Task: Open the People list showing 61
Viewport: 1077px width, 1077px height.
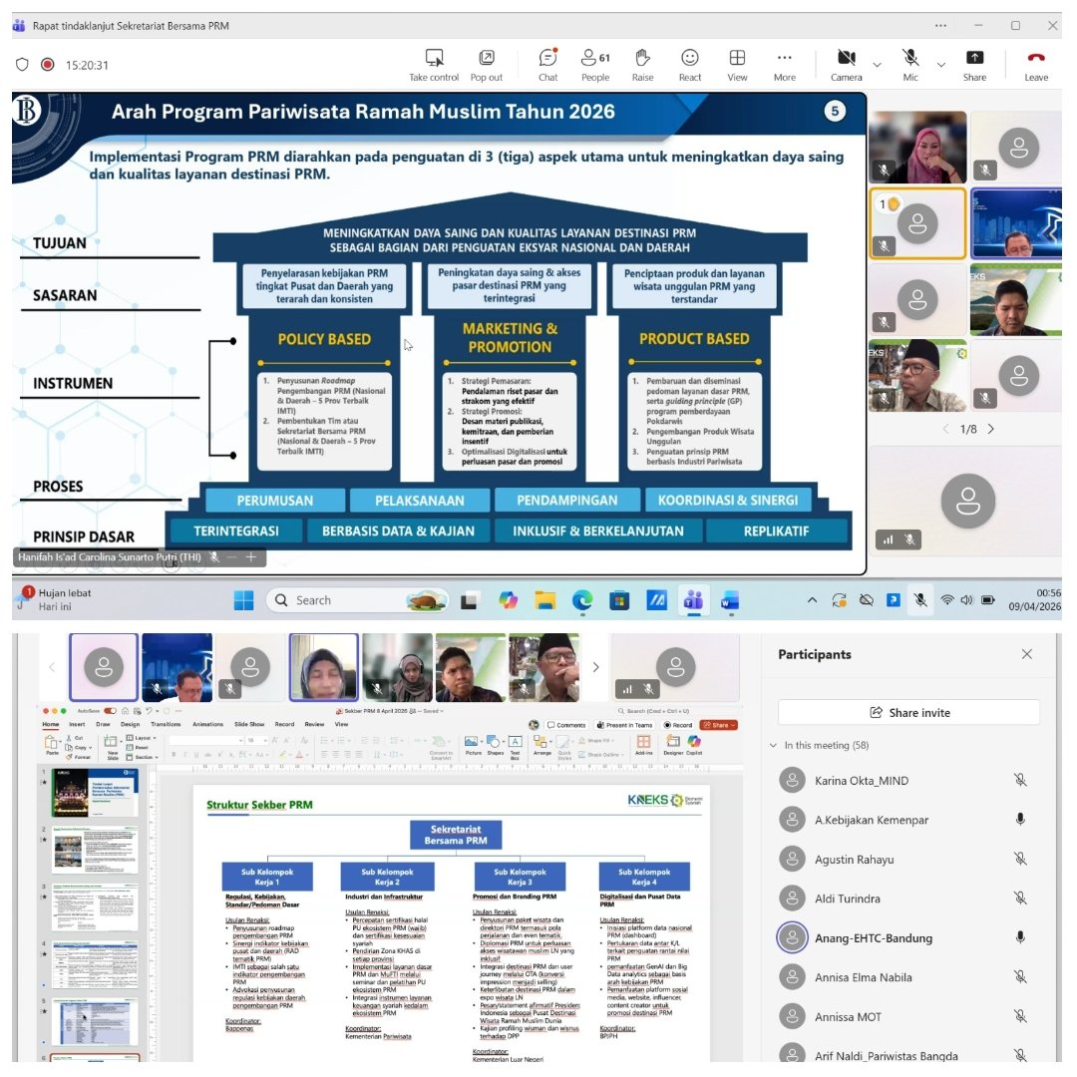Action: [x=595, y=64]
